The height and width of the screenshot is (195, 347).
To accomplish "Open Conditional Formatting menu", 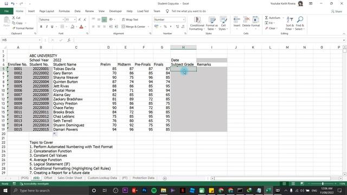I will coord(197,23).
